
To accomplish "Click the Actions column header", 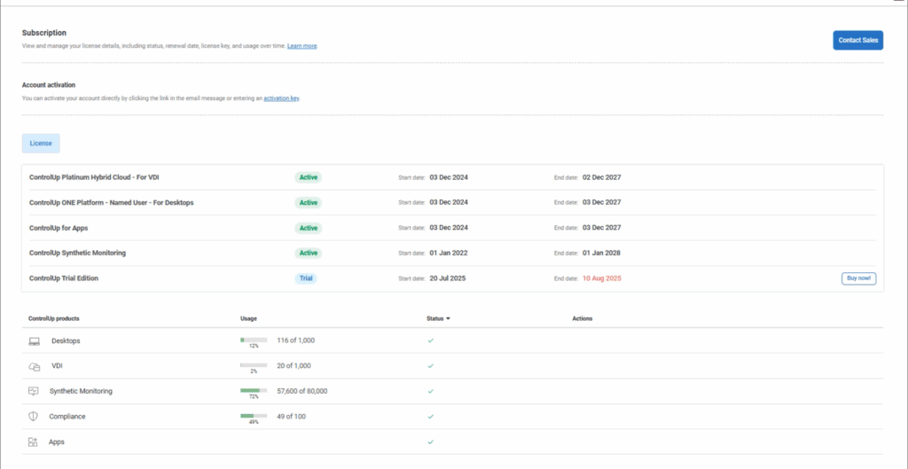I will pos(582,318).
